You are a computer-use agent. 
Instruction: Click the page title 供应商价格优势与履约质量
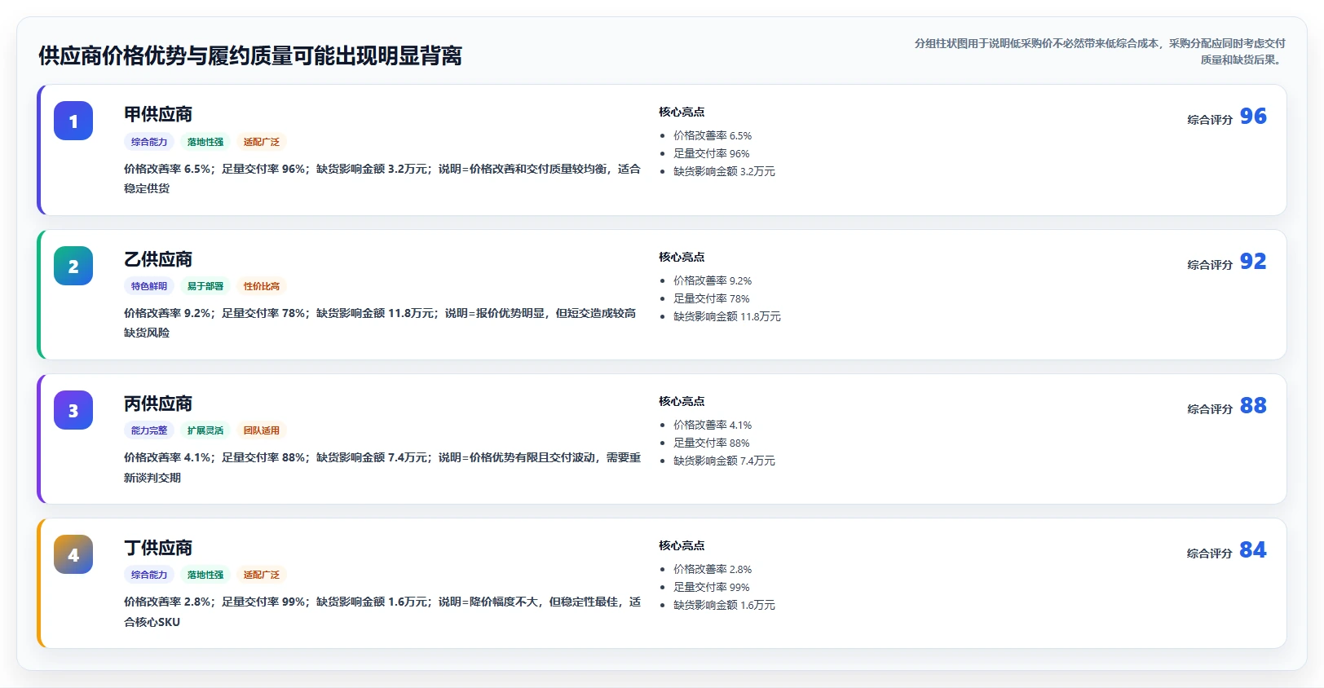[250, 56]
